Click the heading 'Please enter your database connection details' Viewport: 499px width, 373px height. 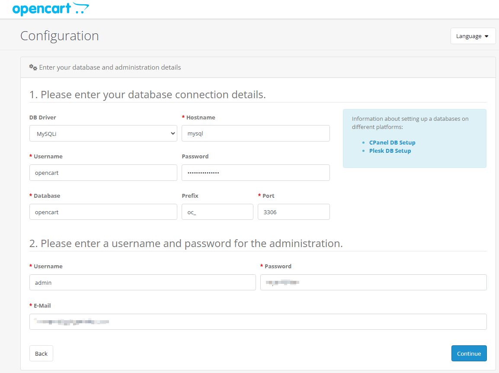(x=147, y=95)
